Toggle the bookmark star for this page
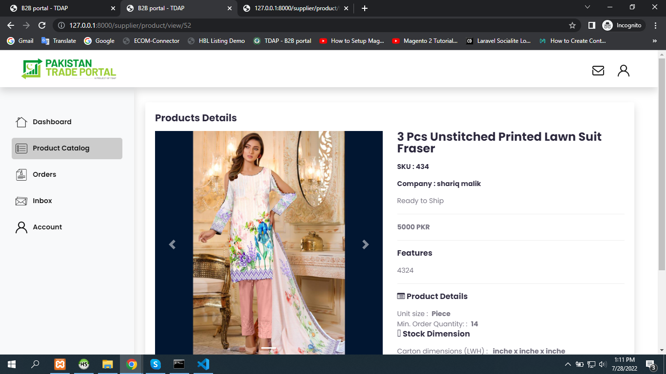Screen dimensions: 666x374 571,24
